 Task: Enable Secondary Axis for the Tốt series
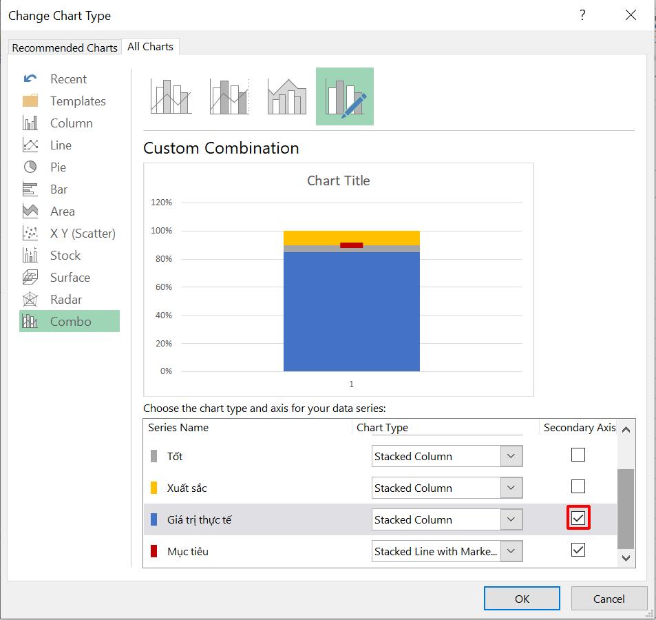(x=578, y=455)
